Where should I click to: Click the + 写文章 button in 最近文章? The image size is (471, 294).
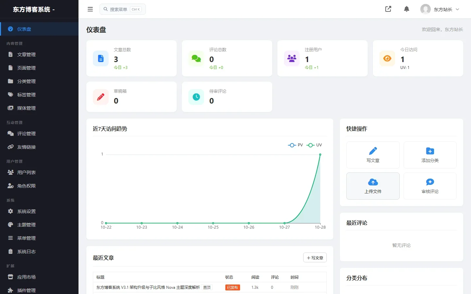[x=315, y=258]
